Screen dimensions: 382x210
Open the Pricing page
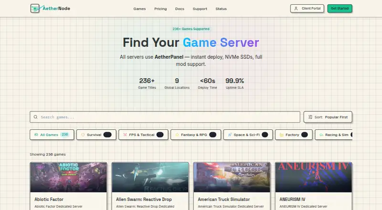(160, 9)
